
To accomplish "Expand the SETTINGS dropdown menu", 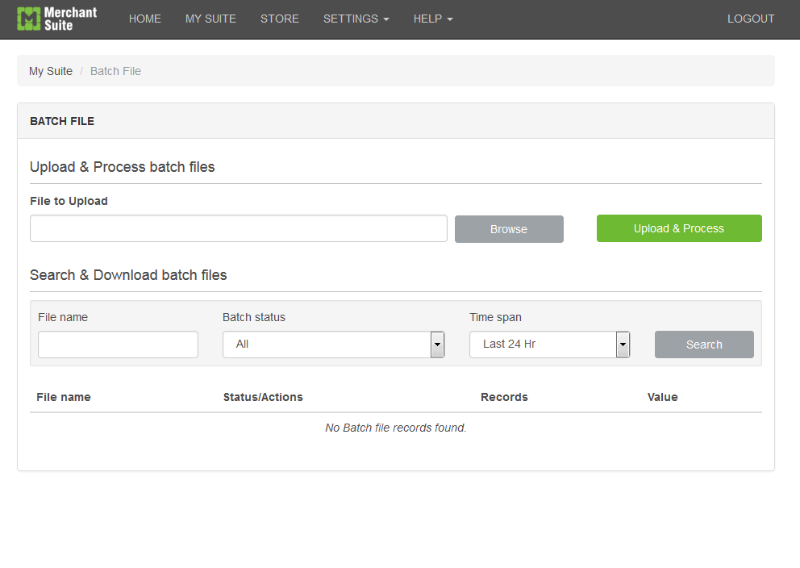I will pyautogui.click(x=356, y=19).
